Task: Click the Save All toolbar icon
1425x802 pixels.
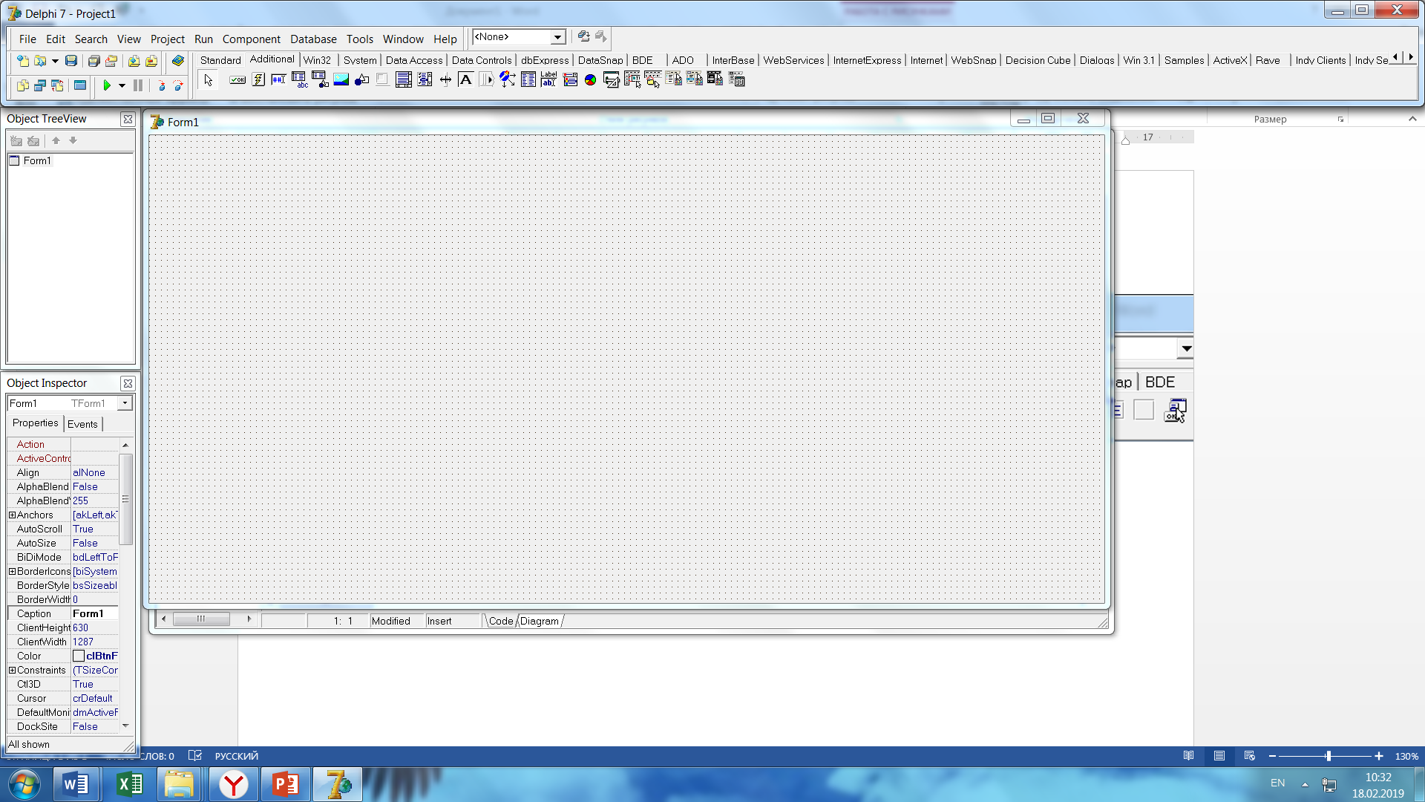Action: 94,61
